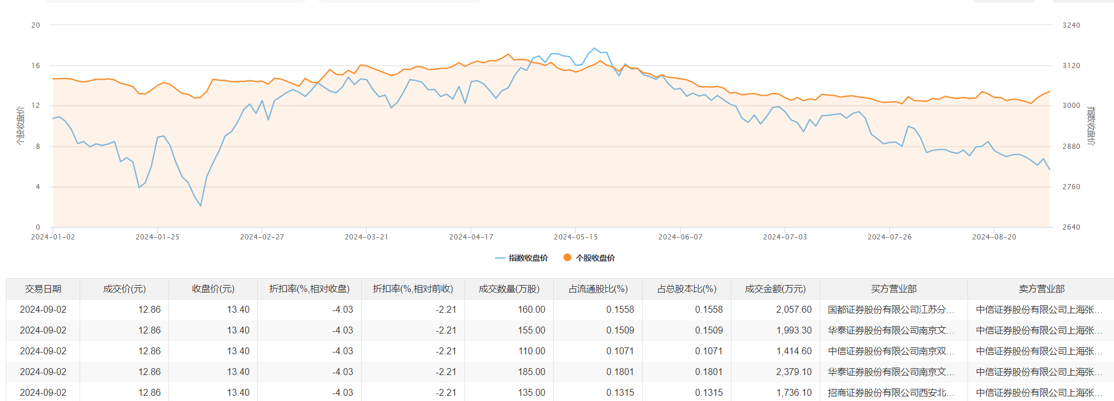This screenshot has height=401, width=1114.
Task: Open seller 中信证券 link in first row
Action: (1039, 310)
